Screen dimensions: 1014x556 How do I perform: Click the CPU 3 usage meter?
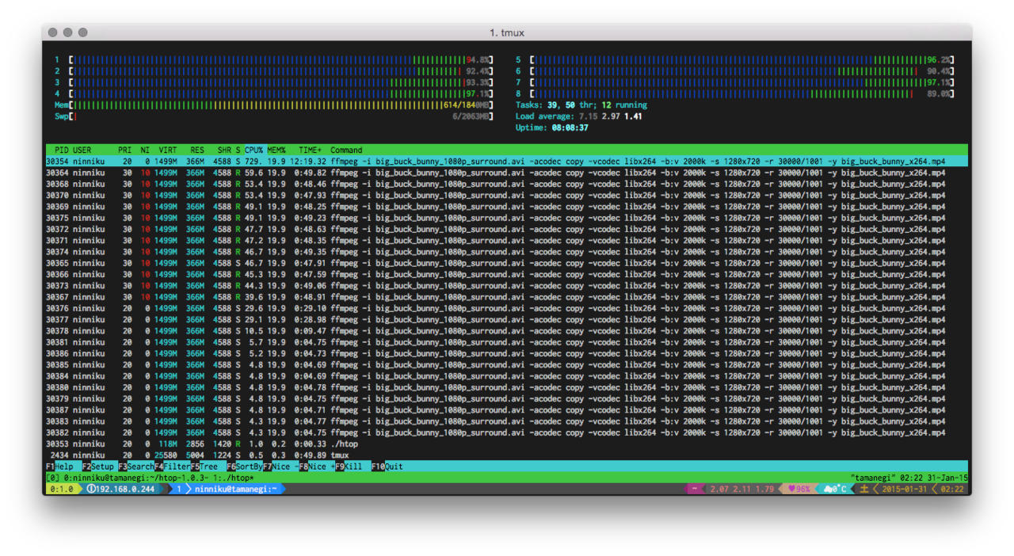[x=273, y=82]
